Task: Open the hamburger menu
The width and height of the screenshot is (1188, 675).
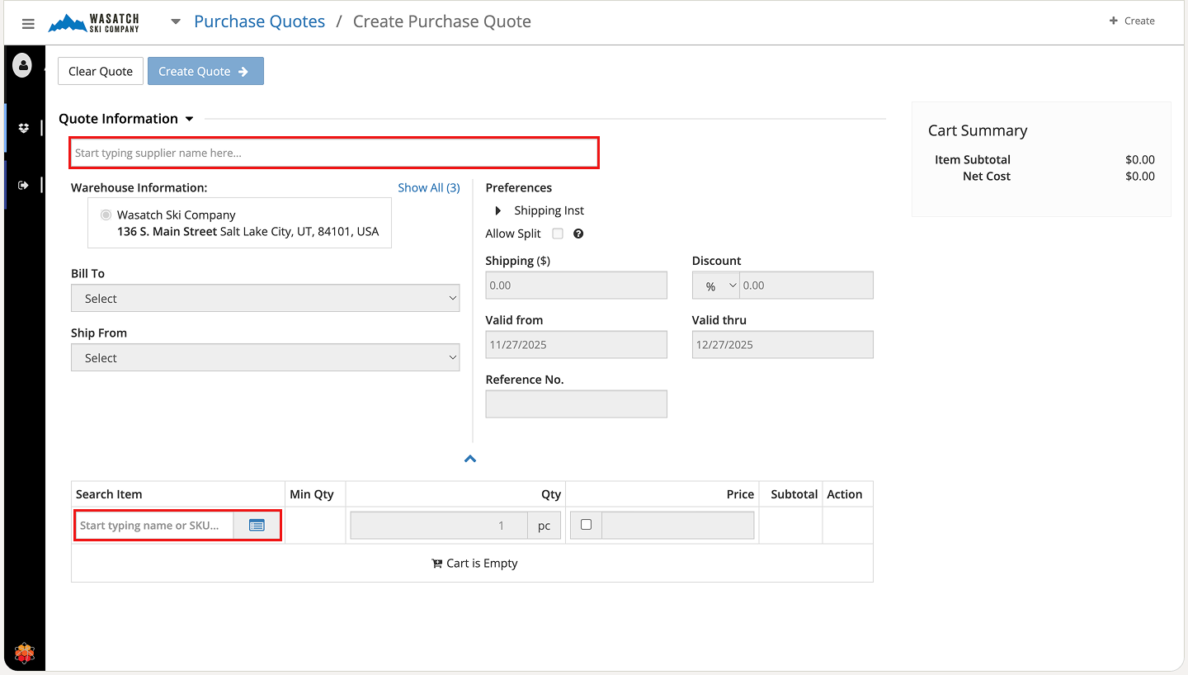Action: click(28, 23)
